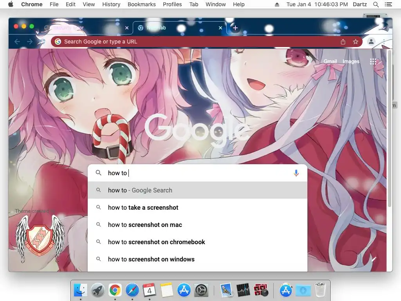401x301 pixels.
Task: Click the Dartz user name in menu bar
Action: tap(359, 4)
